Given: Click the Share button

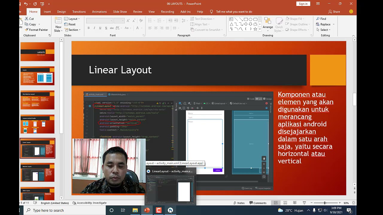Looking at the screenshot, I should tap(334, 12).
